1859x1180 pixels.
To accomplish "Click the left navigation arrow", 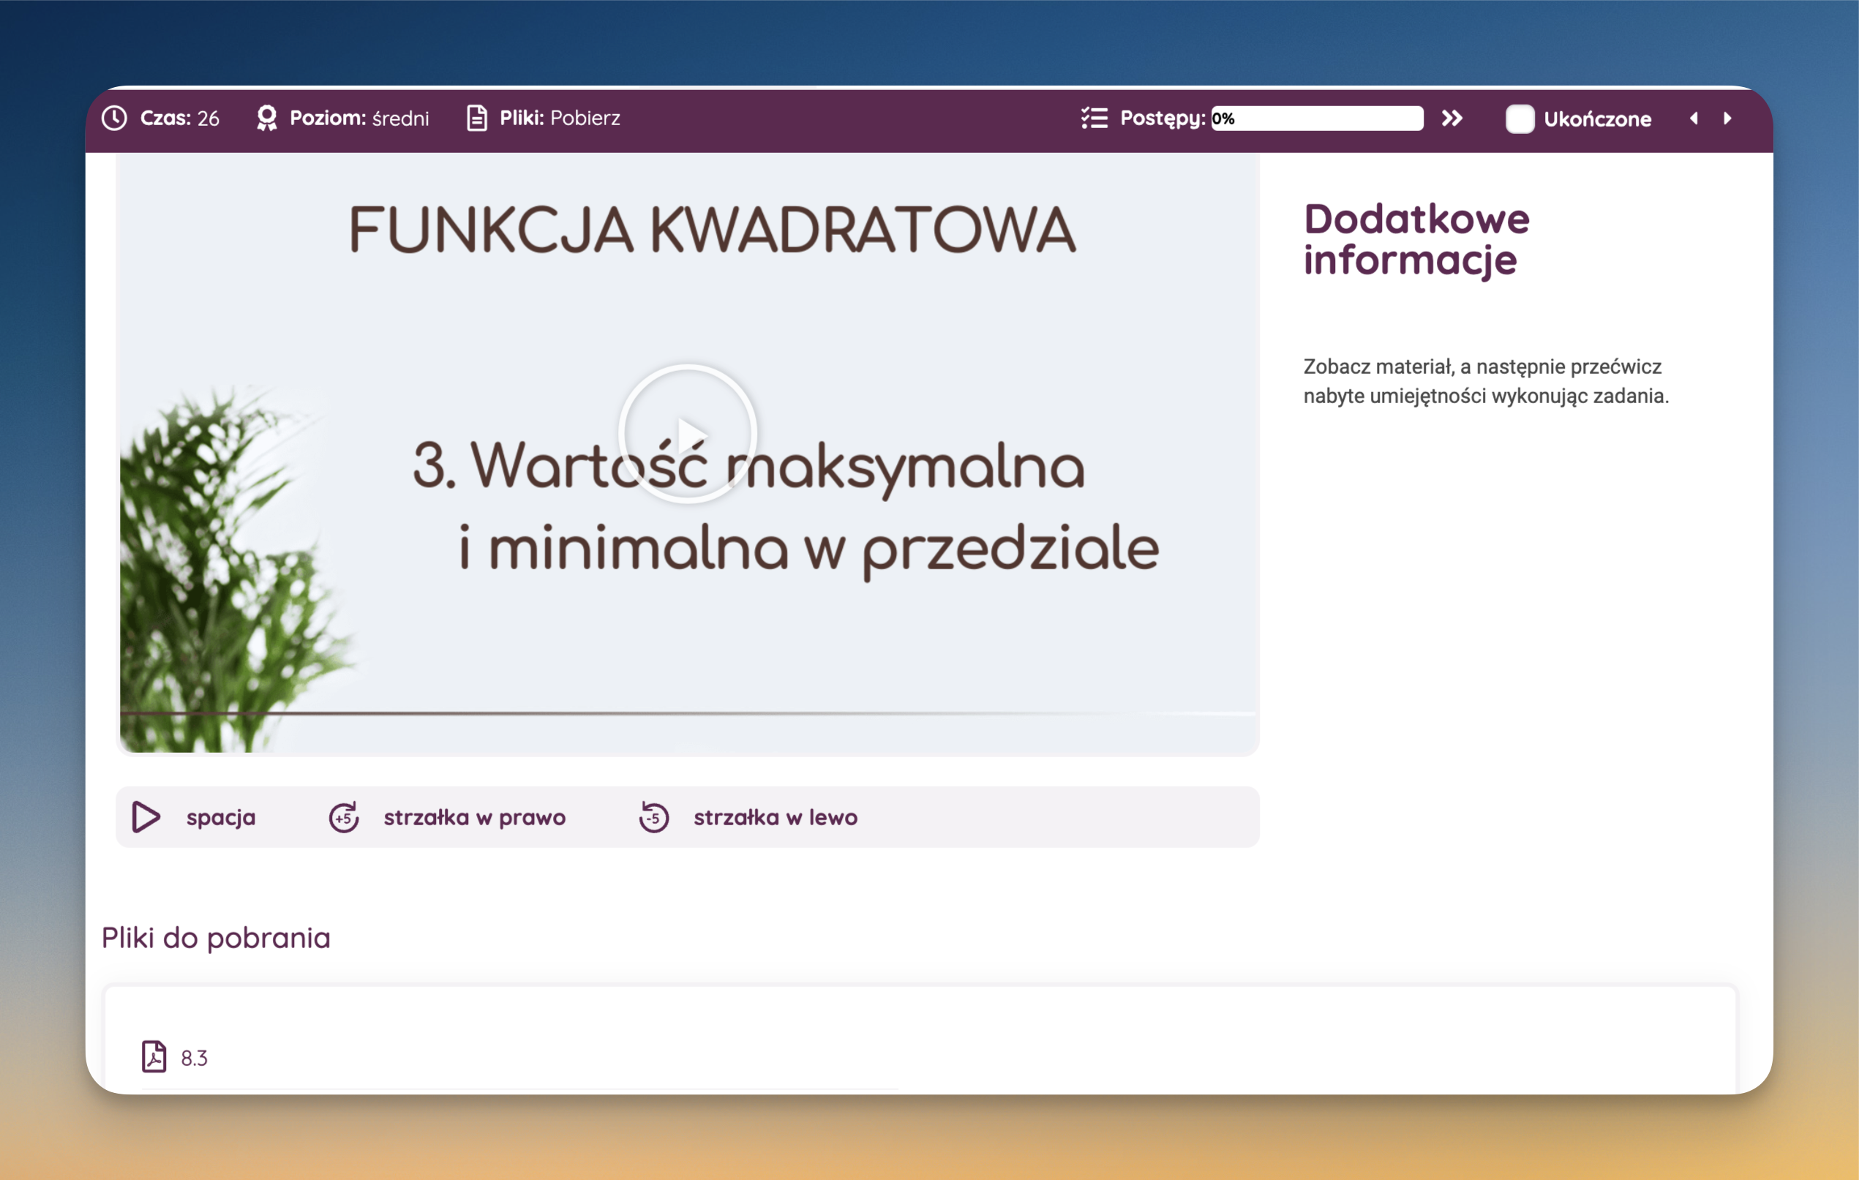I will tap(1693, 118).
